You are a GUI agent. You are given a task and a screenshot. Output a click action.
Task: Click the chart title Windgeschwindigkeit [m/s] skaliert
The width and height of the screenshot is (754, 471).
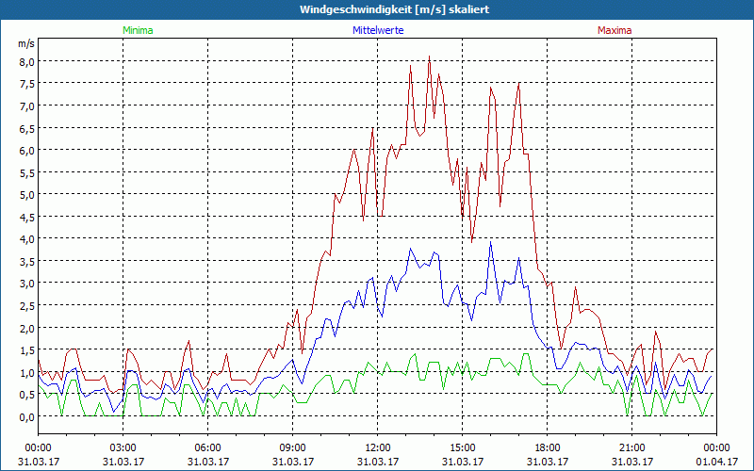[394, 9]
